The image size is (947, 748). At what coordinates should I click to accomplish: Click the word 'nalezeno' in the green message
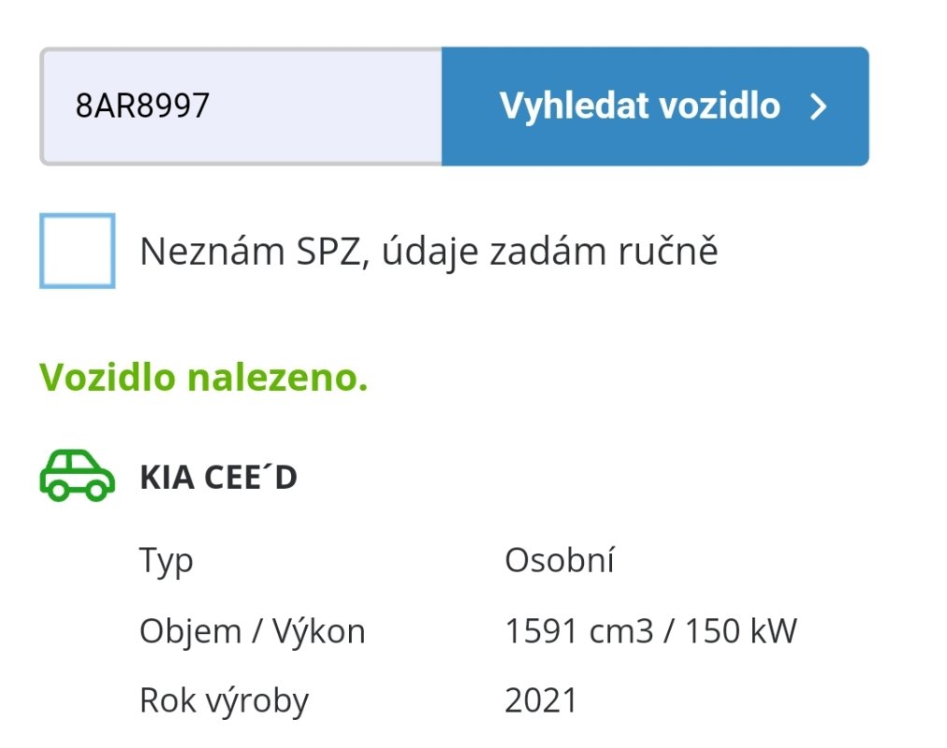coord(277,378)
